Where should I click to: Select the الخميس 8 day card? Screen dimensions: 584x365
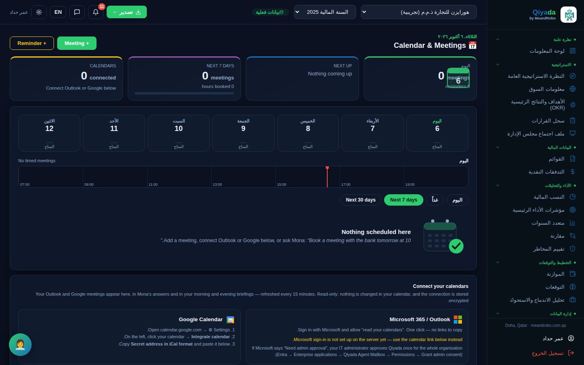(x=308, y=133)
